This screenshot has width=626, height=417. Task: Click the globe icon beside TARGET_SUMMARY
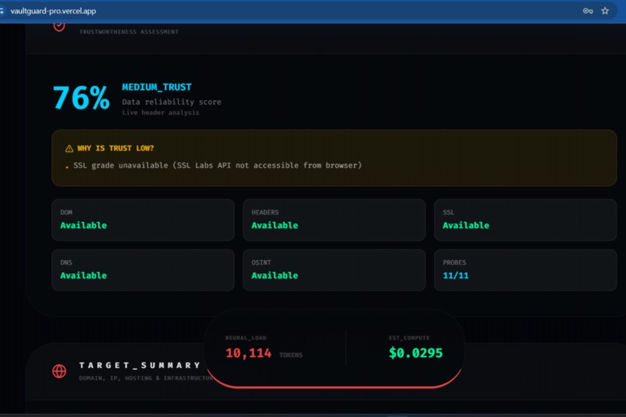click(x=59, y=371)
